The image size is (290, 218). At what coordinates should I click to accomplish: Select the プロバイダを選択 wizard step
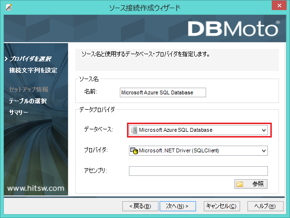pos(30,59)
